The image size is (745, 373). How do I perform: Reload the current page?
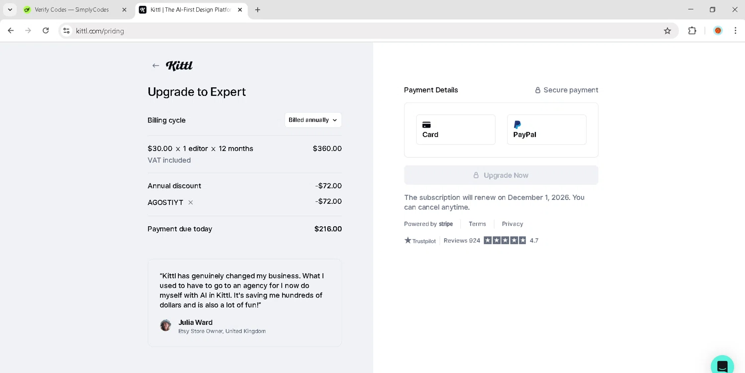[46, 31]
